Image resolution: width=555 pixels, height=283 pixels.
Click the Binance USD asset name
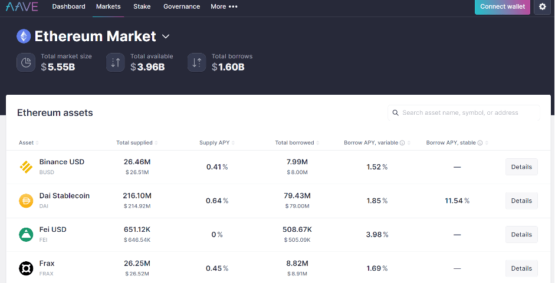(61, 162)
